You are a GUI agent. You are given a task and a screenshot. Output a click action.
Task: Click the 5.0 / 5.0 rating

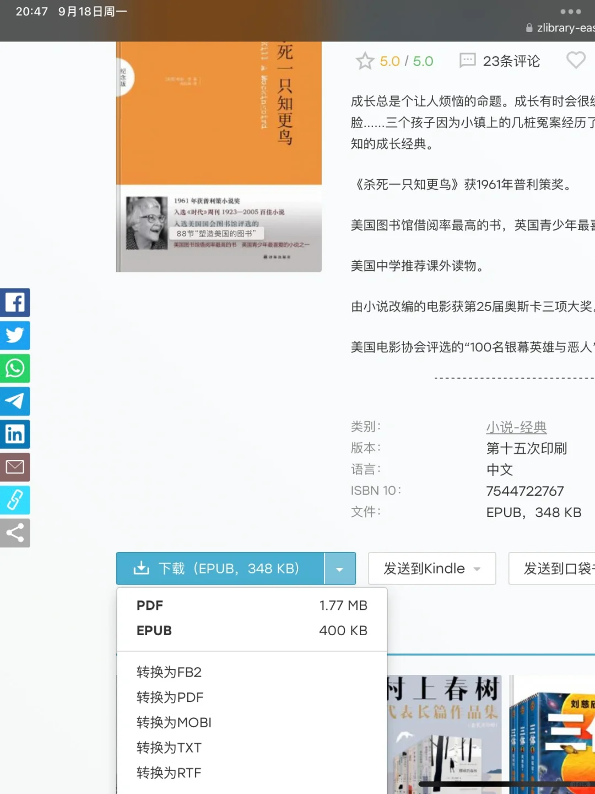[407, 61]
